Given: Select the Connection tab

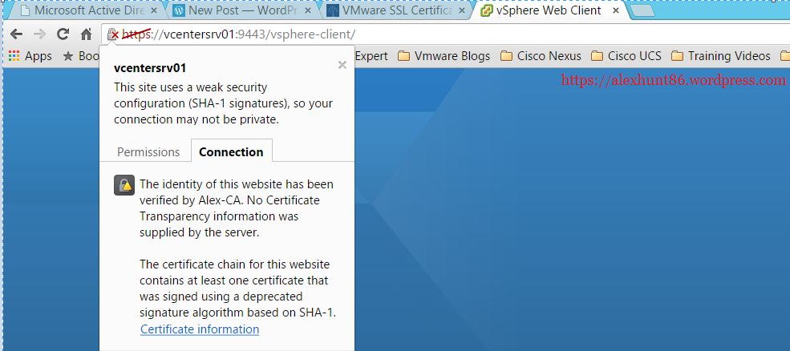Looking at the screenshot, I should click(231, 151).
